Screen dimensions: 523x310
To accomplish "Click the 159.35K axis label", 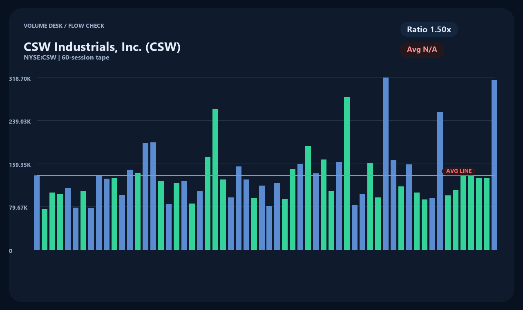I will 20,165.
